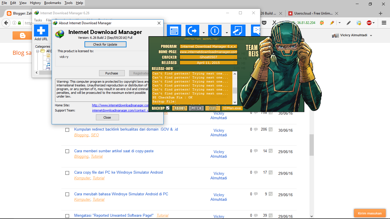Click the orange Blogger logo button
The image size is (390, 219).
point(23,35)
